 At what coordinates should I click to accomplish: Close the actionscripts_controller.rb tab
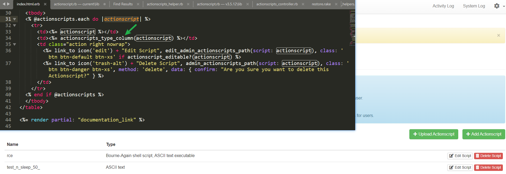click(x=303, y=4)
